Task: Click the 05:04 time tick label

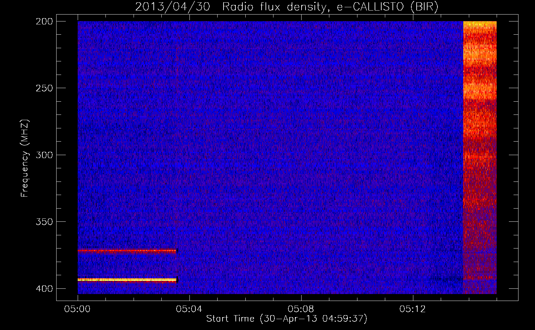Action: (189, 309)
